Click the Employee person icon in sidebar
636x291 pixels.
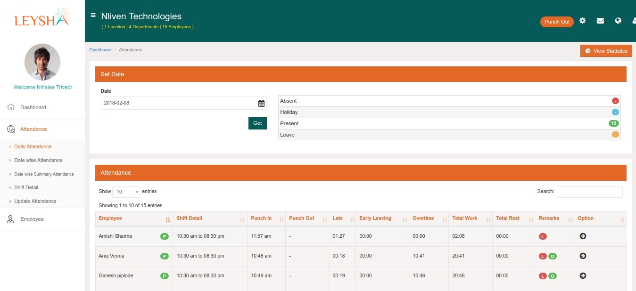click(10, 219)
